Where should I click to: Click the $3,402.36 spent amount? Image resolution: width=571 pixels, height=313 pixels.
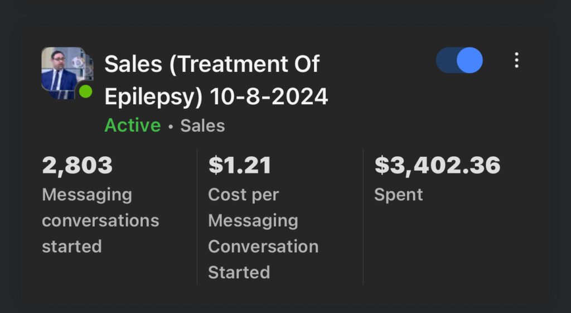click(437, 165)
